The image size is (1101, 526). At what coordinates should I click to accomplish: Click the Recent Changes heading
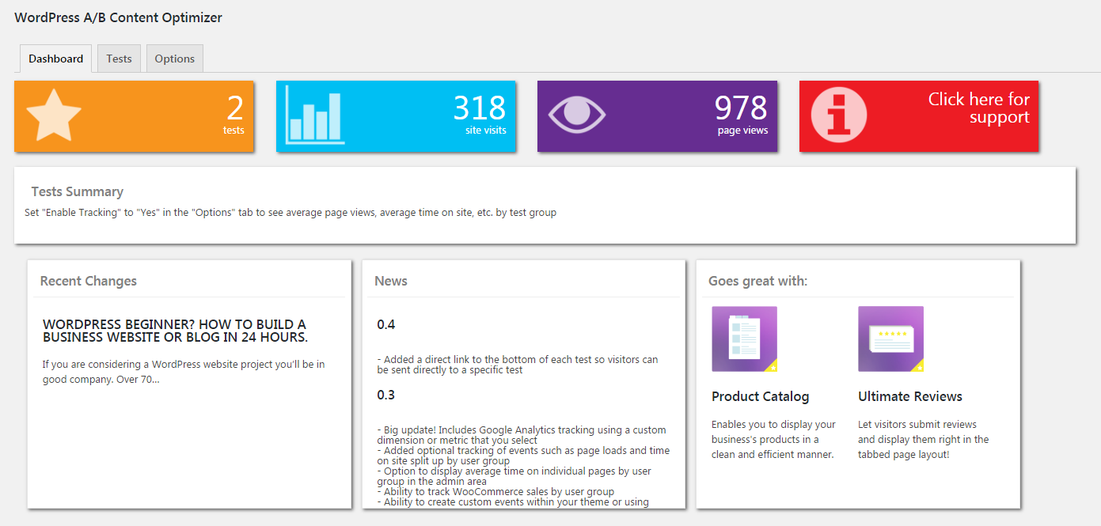click(89, 281)
